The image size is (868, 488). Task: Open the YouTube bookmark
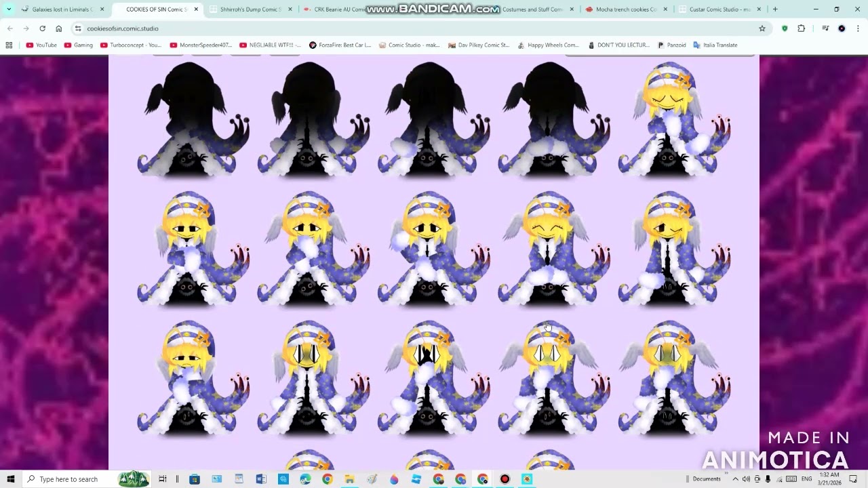click(41, 45)
